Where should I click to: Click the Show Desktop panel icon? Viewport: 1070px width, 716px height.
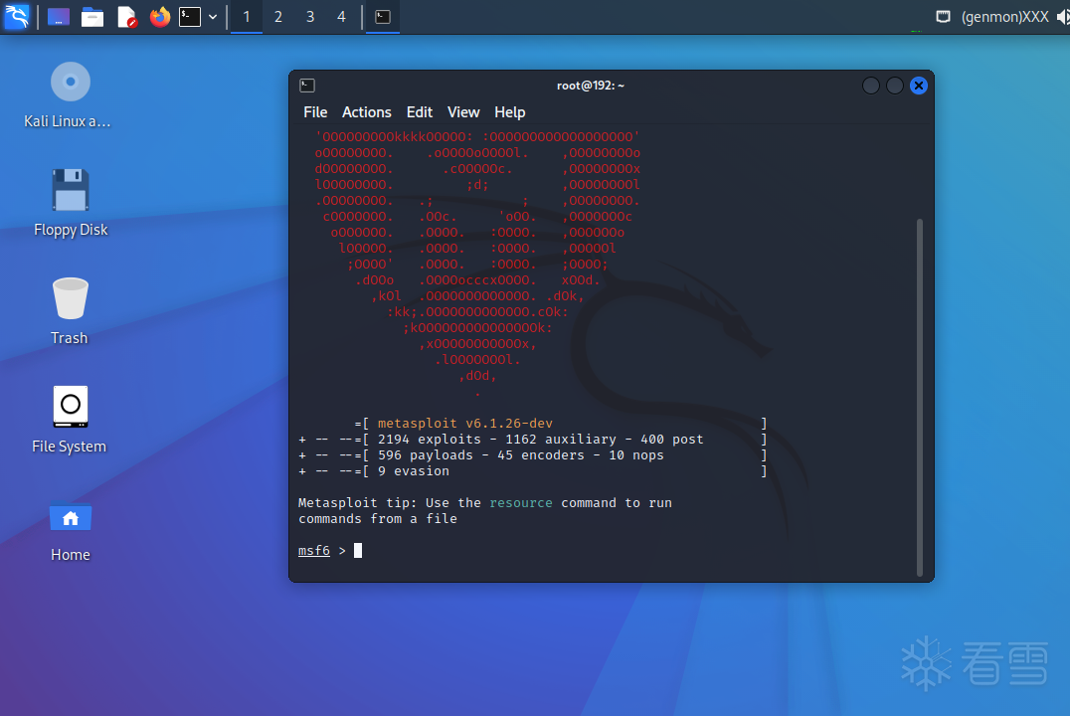click(x=59, y=16)
